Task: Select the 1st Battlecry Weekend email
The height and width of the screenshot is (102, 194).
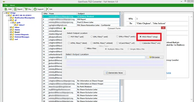Action: point(81,17)
